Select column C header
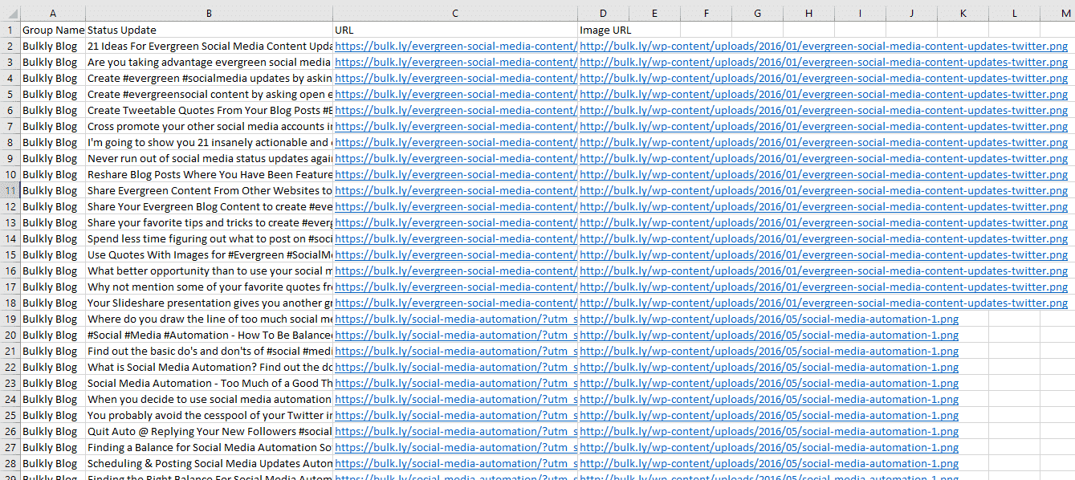1075x480 pixels. click(x=455, y=13)
